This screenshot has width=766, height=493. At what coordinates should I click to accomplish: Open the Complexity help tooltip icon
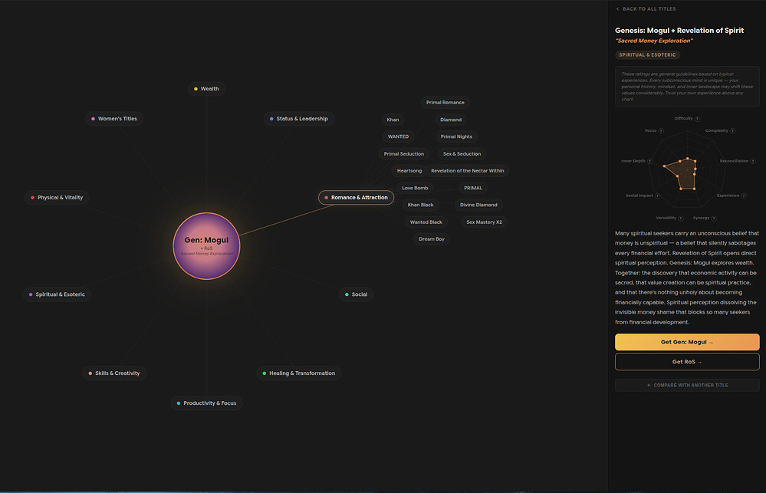coord(733,131)
